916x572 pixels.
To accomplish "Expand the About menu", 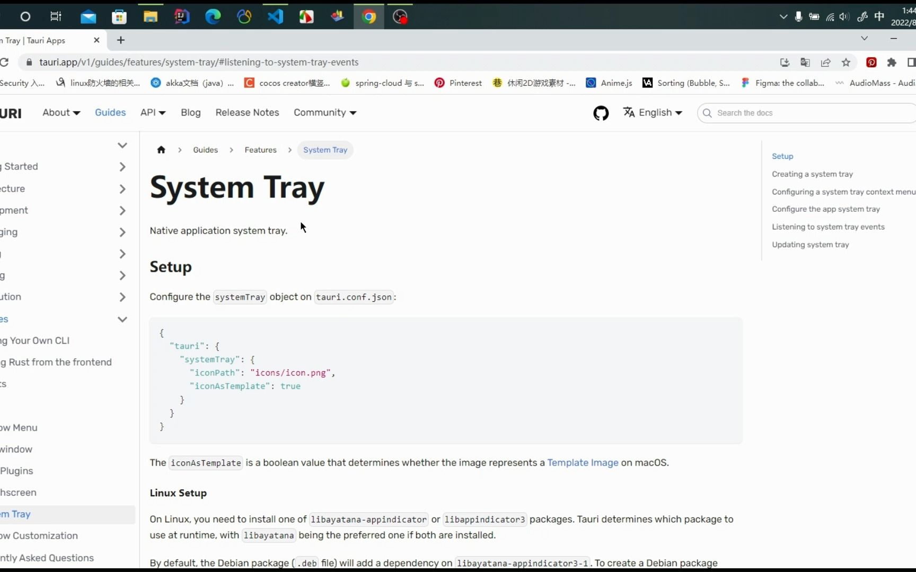I will [61, 112].
